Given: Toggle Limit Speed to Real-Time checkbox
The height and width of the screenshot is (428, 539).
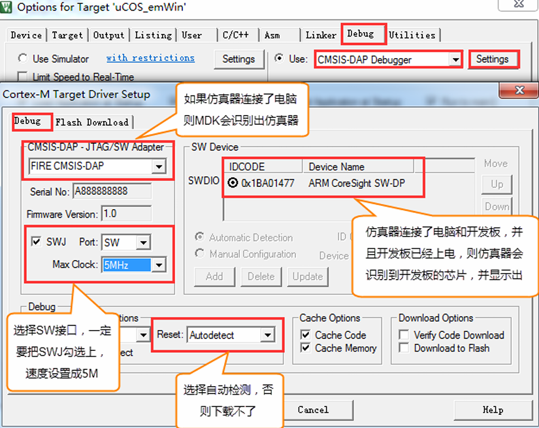Looking at the screenshot, I should click(x=23, y=76).
